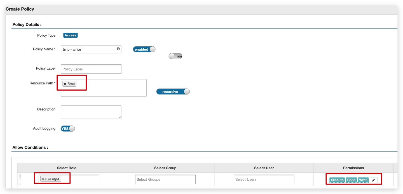Select the Read permission badge
Image resolution: width=403 pixels, height=194 pixels.
click(351, 180)
